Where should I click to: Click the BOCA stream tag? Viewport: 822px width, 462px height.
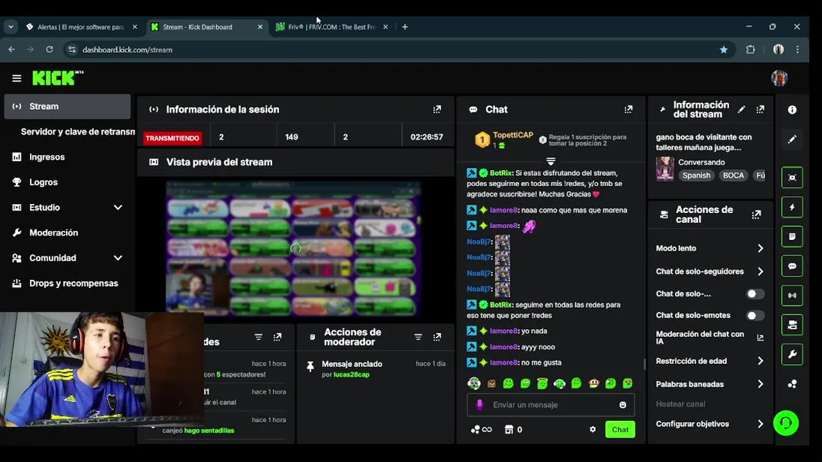click(x=733, y=176)
